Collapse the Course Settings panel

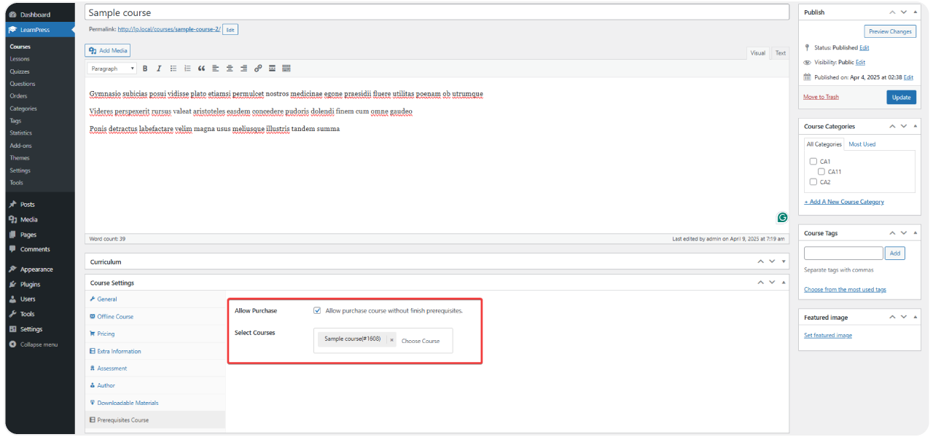[784, 283]
